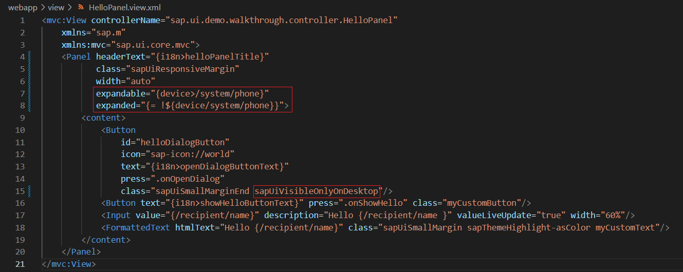Click the closing mvc:View tag
This screenshot has width=683, height=272.
(x=68, y=264)
